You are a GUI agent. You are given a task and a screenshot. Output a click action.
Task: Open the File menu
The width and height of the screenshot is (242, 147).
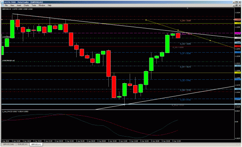[6, 5]
